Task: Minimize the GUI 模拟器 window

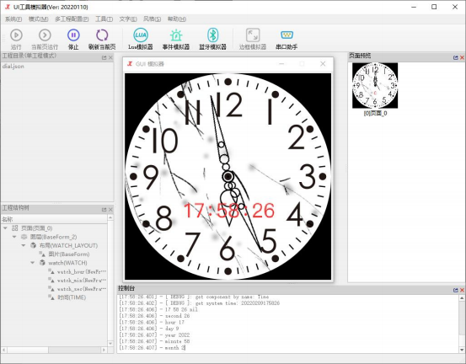Action: (x=281, y=64)
